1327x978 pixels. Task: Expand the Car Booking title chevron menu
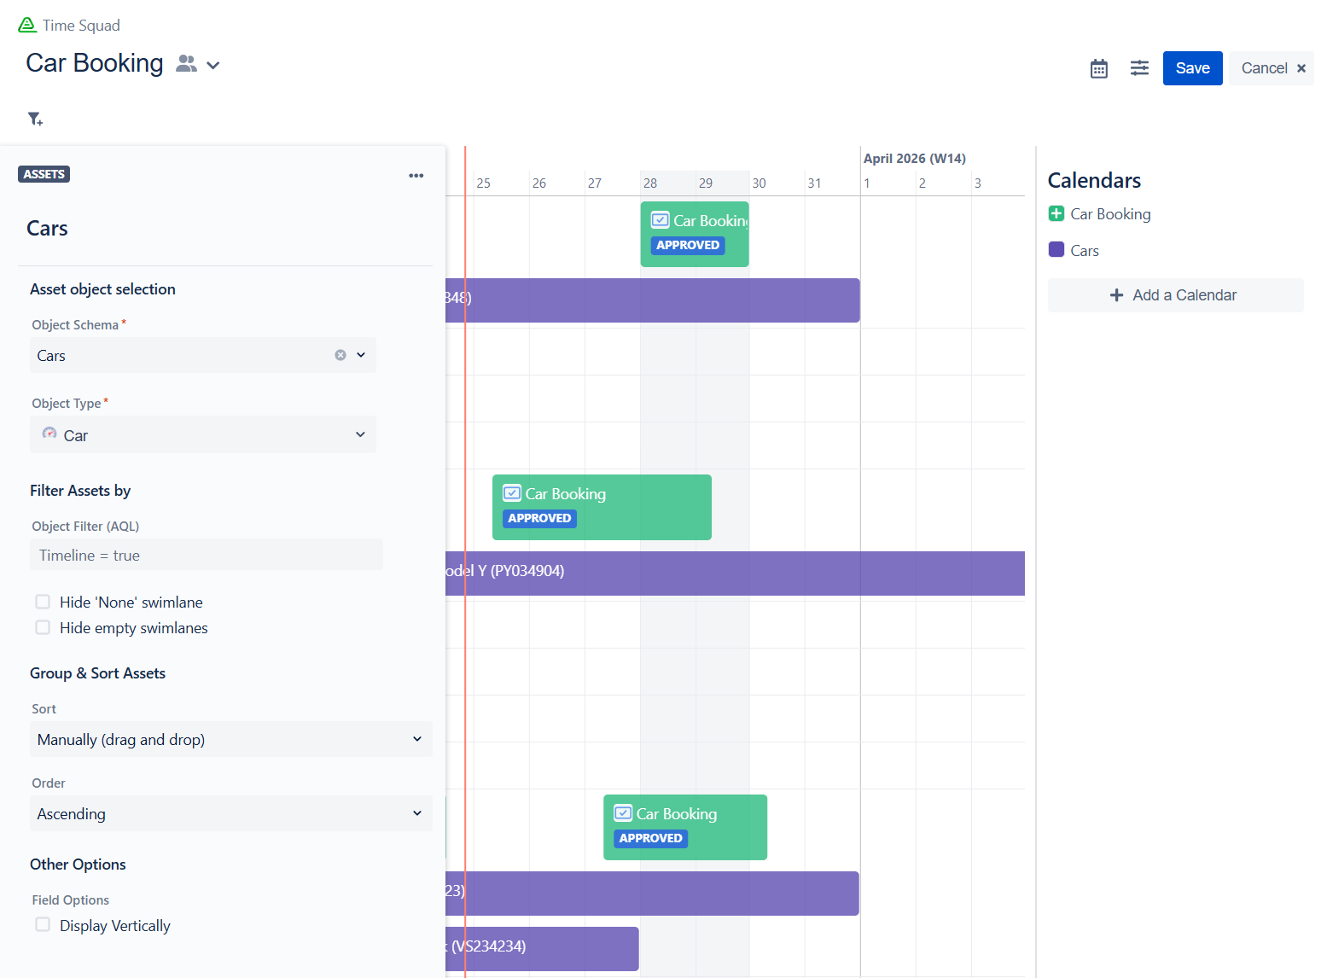pos(213,66)
